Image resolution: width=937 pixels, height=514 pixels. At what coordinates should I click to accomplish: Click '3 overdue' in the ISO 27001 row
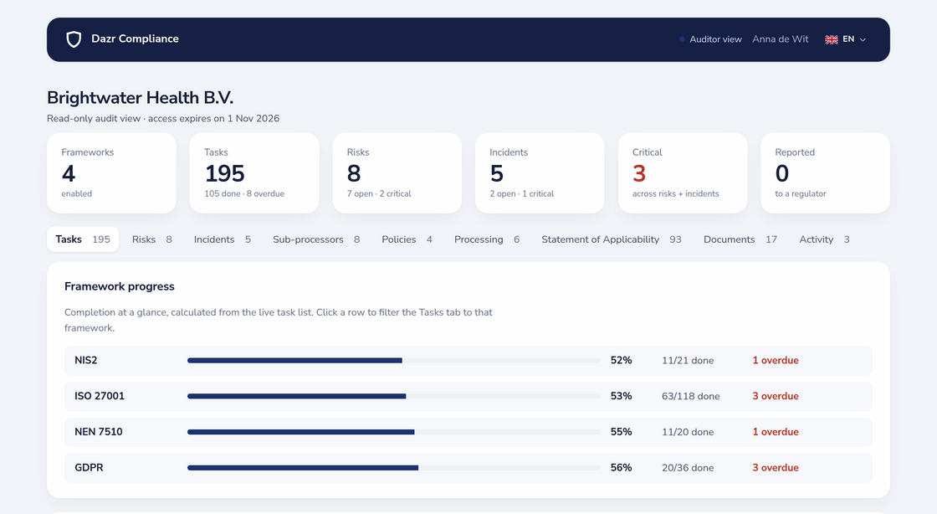tap(776, 396)
